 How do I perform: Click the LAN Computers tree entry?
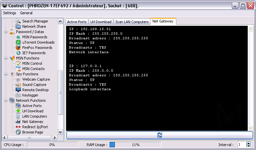point(35,116)
